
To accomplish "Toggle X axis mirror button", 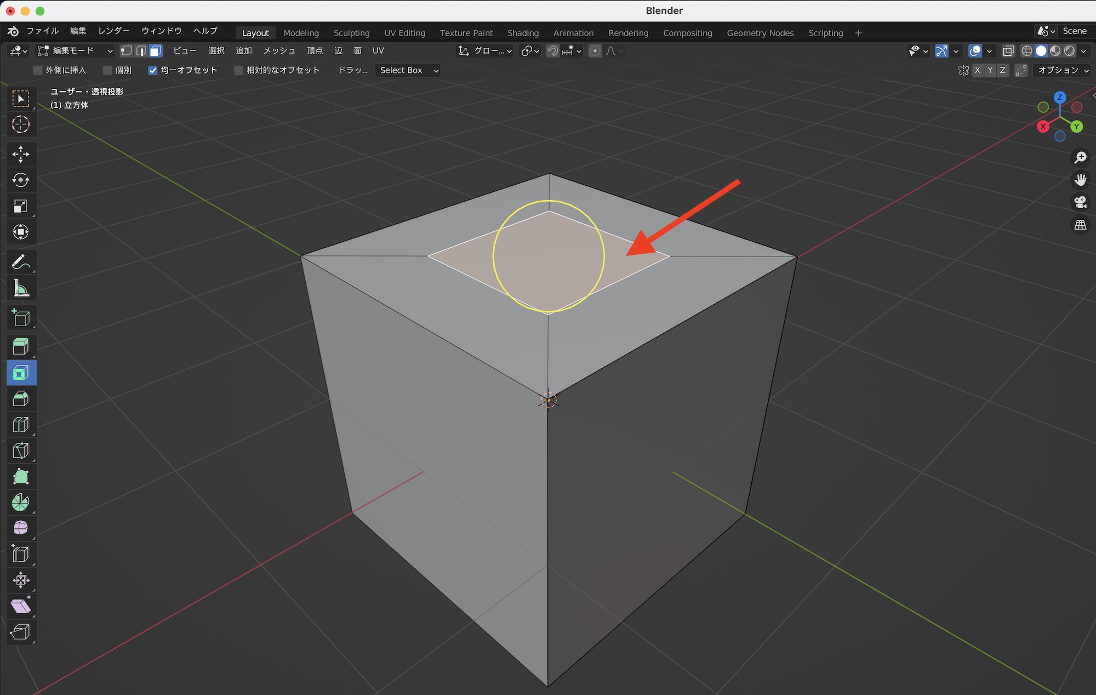I will [x=977, y=70].
